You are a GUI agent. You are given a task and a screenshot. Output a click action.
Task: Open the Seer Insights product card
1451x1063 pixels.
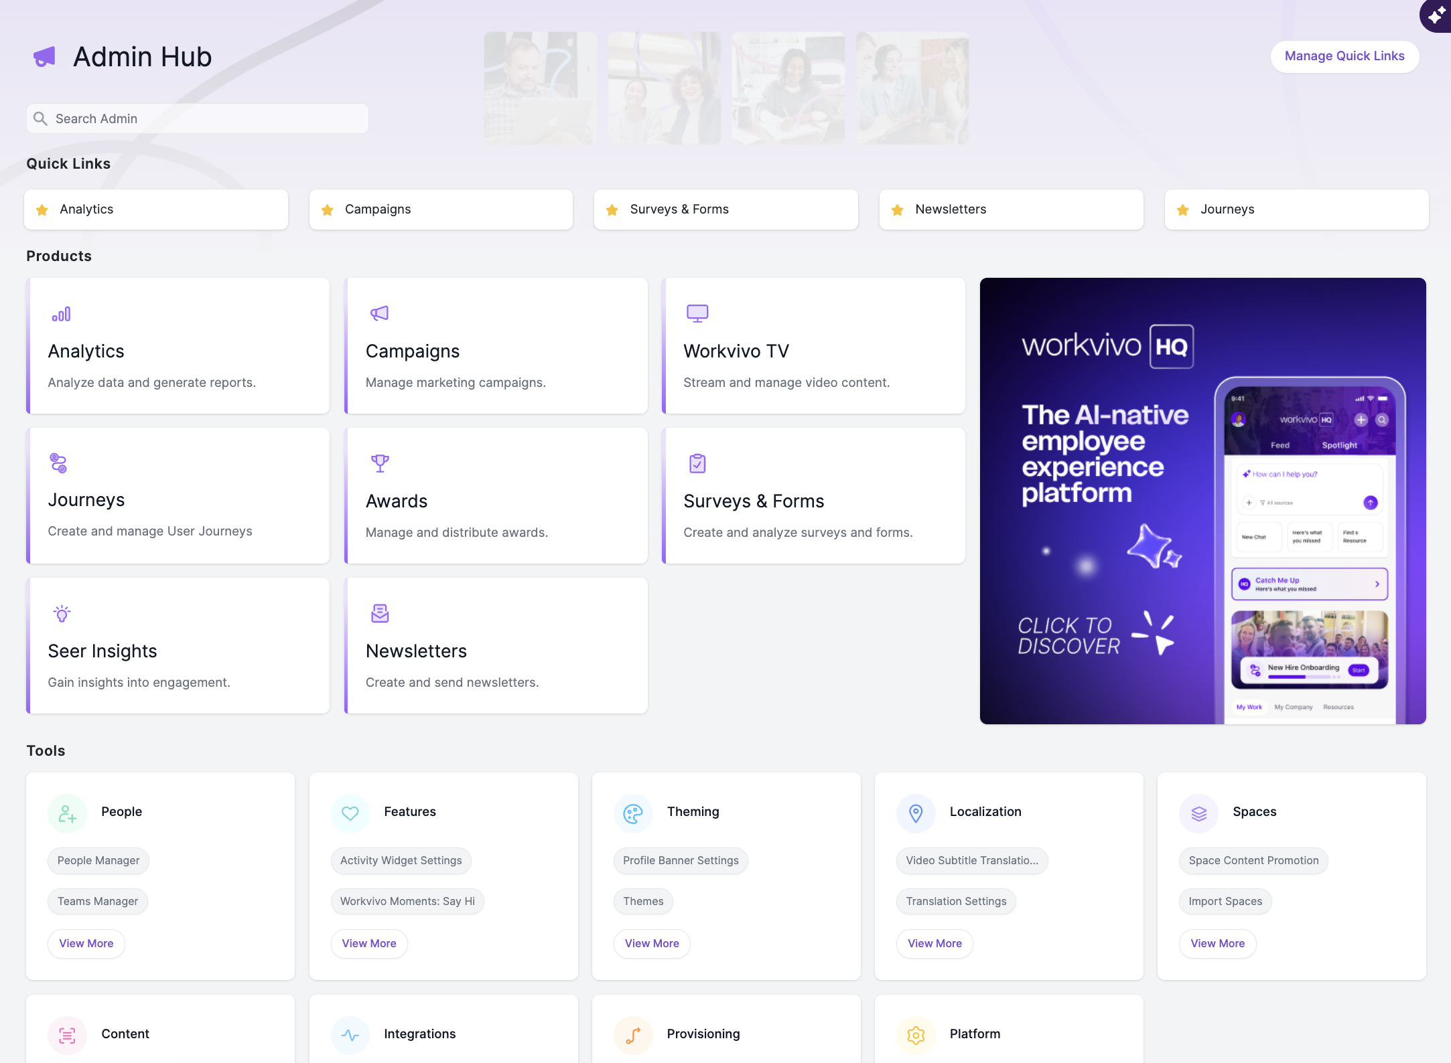(178, 645)
